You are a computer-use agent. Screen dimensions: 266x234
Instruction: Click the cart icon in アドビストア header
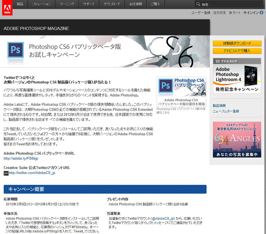tap(217, 61)
